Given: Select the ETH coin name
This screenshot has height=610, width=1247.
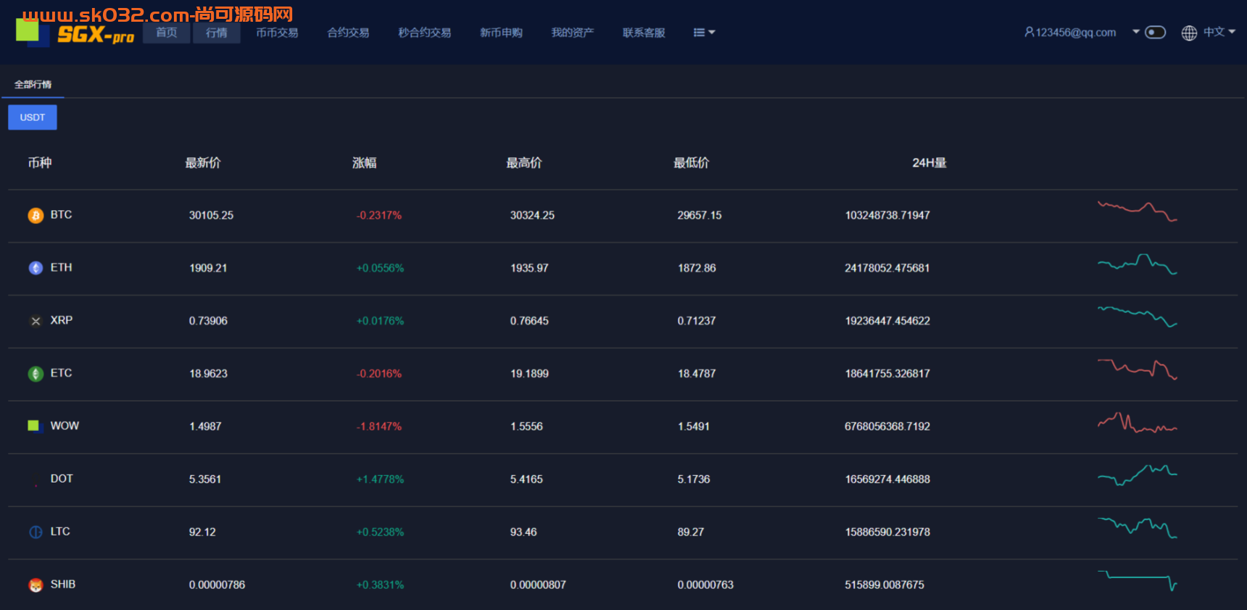Looking at the screenshot, I should [x=61, y=267].
